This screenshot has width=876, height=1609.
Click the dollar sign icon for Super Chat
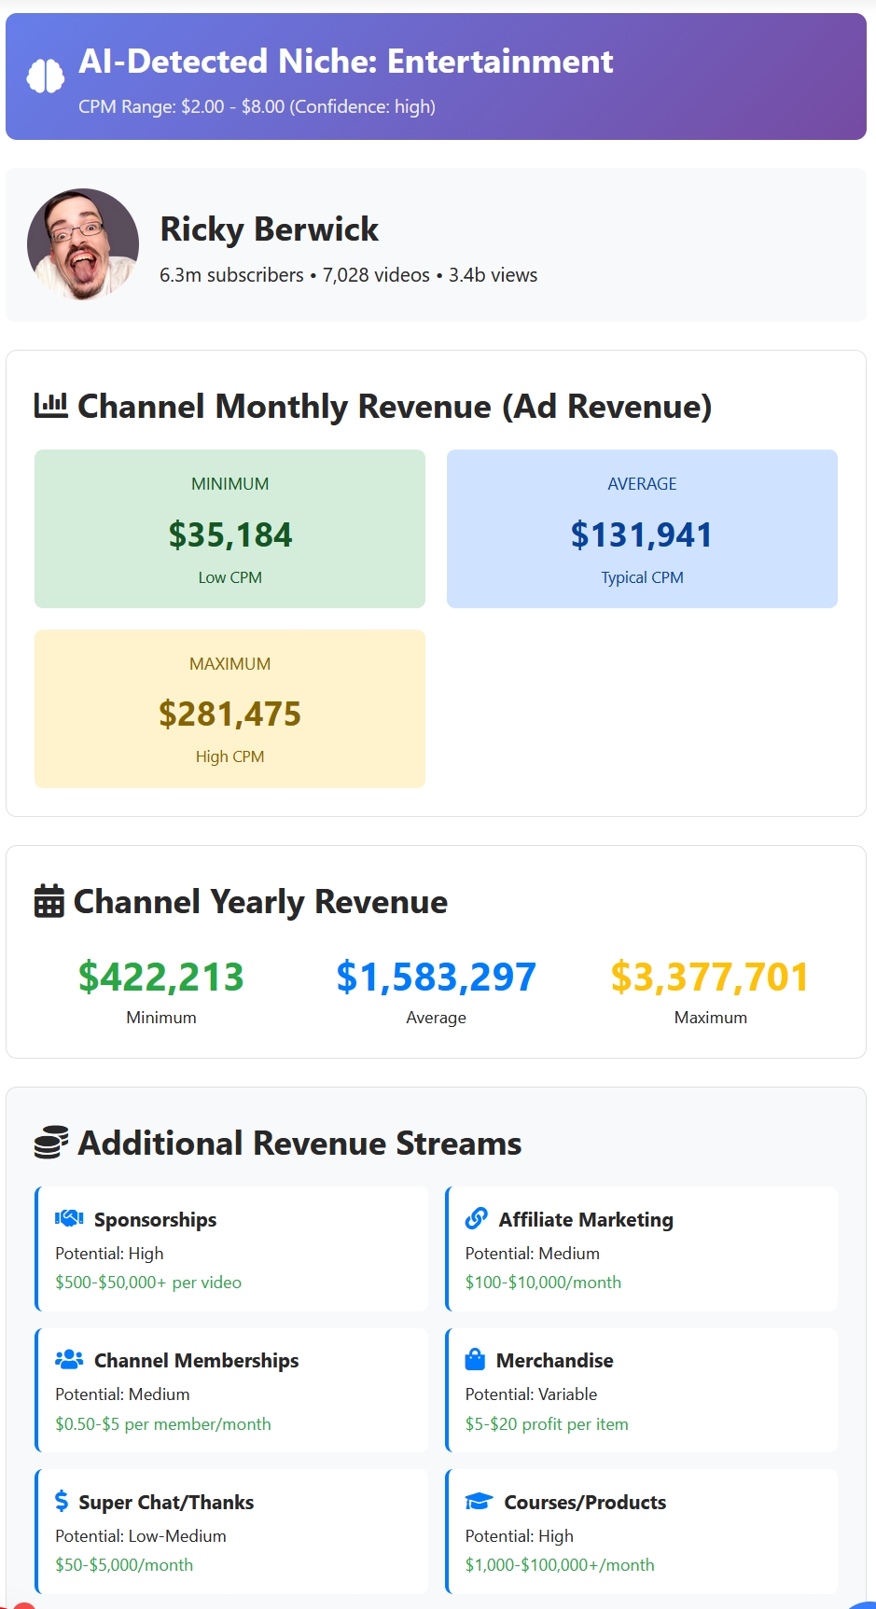(x=62, y=1501)
